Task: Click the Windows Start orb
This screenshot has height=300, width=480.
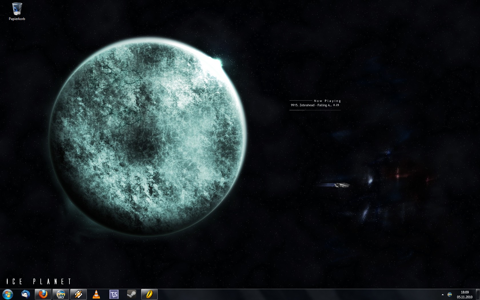Action: [x=8, y=294]
